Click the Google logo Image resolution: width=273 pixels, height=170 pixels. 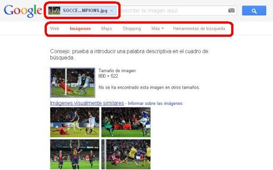click(x=23, y=11)
